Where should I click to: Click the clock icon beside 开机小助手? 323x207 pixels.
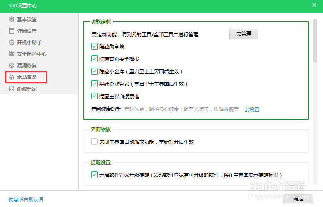click(12, 42)
